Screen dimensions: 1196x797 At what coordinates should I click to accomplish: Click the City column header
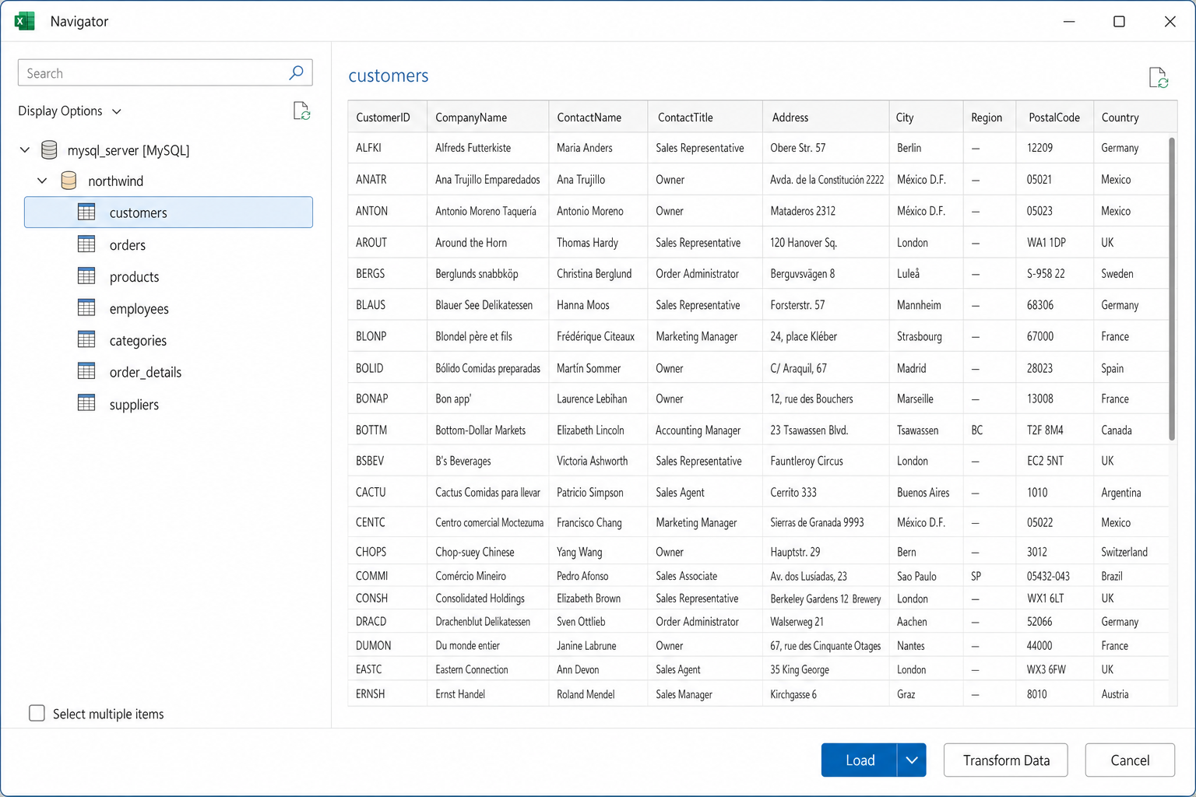pos(926,117)
